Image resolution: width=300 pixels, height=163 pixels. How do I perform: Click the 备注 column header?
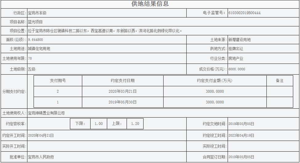tap(279, 81)
